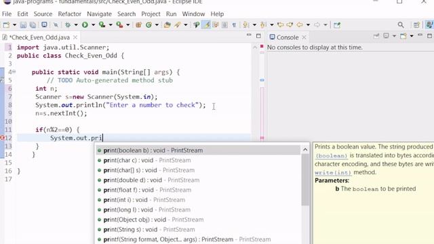Click the New Java Class icon
Viewport: 434px width, 244px height.
(149, 25)
